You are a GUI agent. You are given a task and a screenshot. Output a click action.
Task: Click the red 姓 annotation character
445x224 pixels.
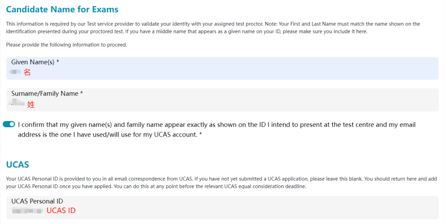point(31,105)
